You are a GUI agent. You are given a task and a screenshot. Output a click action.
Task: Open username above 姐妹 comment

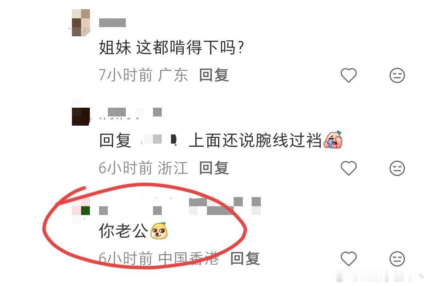pyautogui.click(x=112, y=23)
